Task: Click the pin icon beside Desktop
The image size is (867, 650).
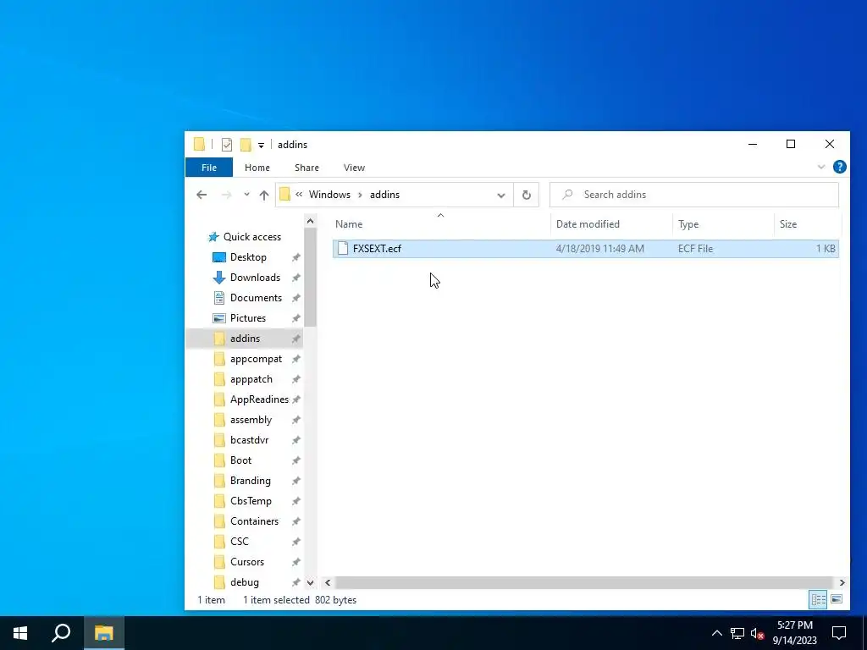Action: [x=295, y=257]
